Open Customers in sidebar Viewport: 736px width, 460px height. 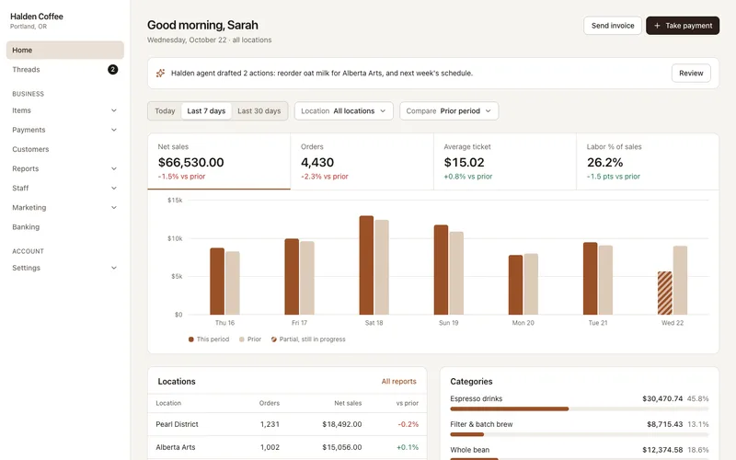pos(64,149)
